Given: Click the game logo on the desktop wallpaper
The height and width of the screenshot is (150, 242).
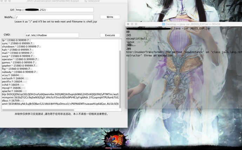Looking at the screenshot, I should (115, 140).
